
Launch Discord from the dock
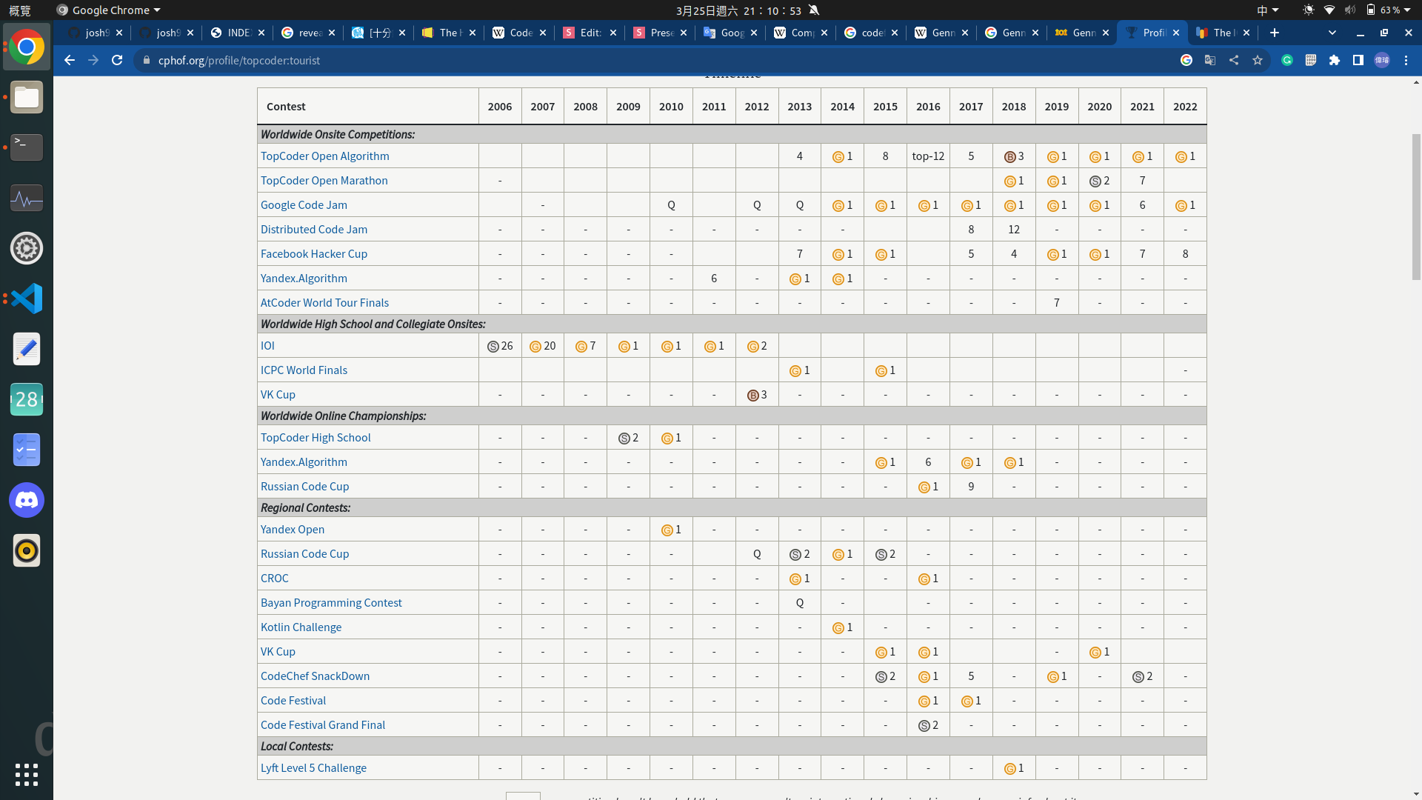(27, 500)
